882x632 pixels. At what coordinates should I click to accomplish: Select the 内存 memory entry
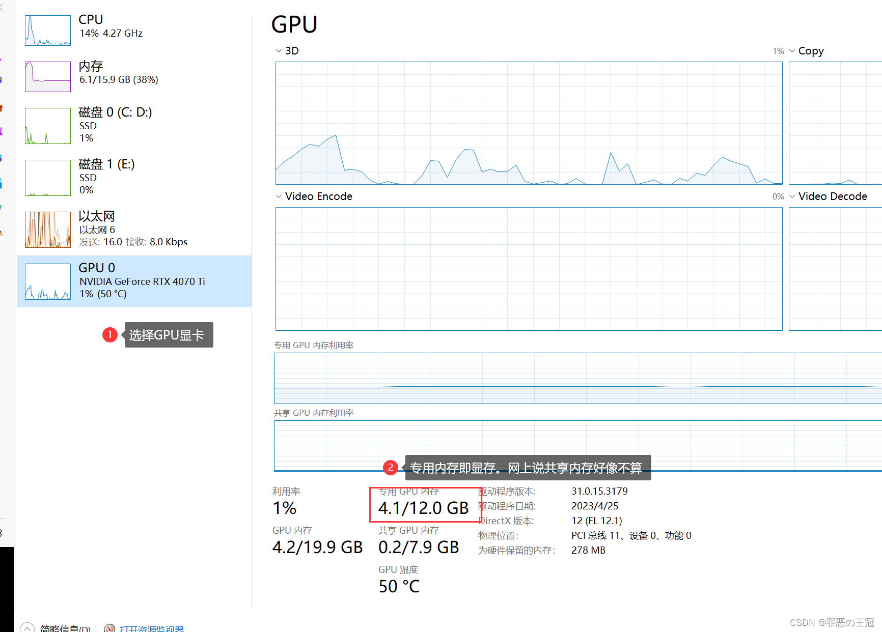134,76
